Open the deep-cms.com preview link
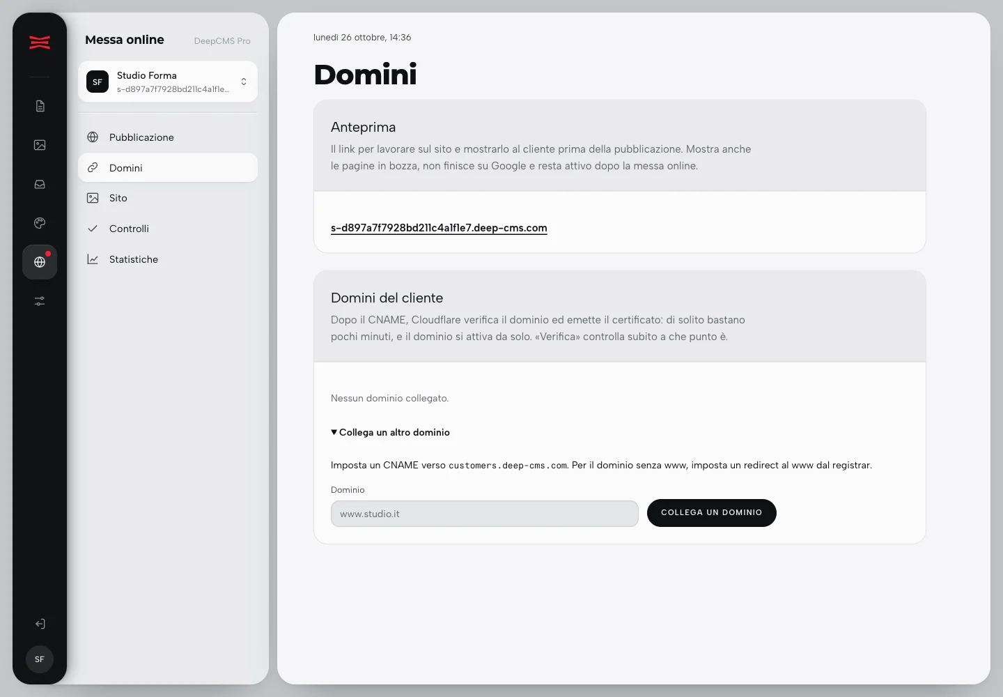The height and width of the screenshot is (697, 1003). click(439, 228)
